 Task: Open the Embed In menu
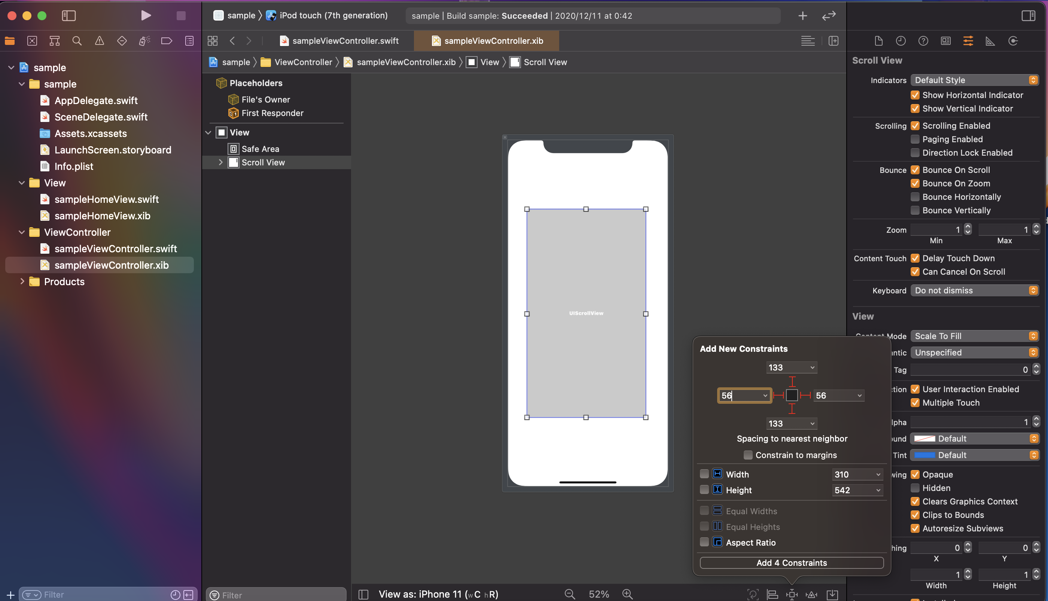(832, 594)
